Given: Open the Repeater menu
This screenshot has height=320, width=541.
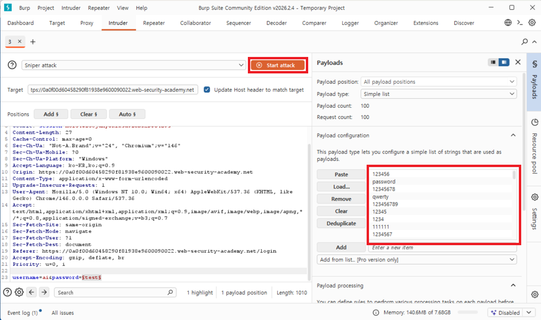Looking at the screenshot, I should 98,8.
